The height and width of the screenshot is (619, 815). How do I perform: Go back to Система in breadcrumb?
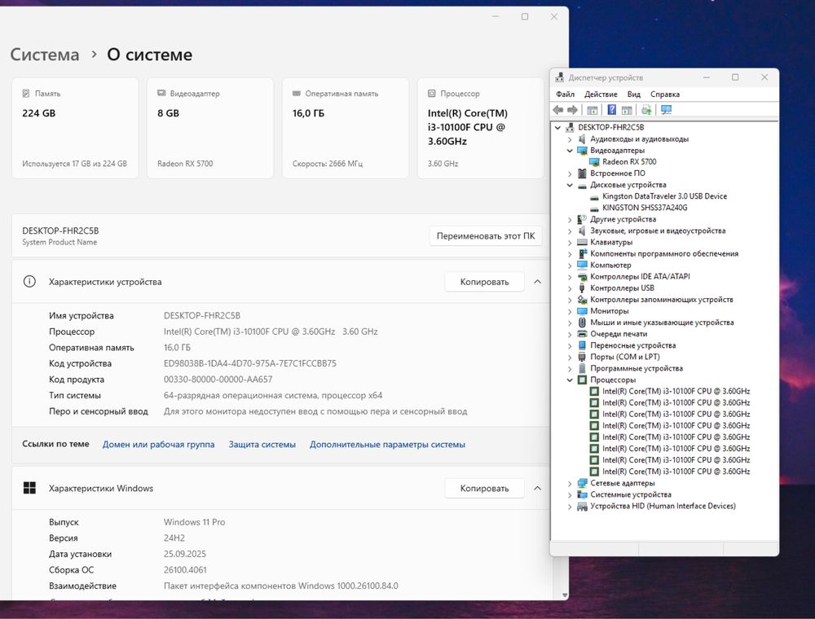click(x=45, y=55)
